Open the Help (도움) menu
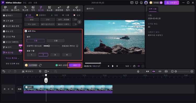Viewport: 196px width, 103px height. point(35,3)
